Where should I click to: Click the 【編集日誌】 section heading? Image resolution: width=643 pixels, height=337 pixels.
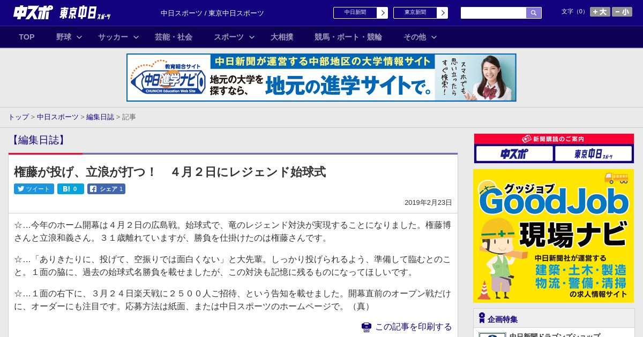[x=39, y=140]
